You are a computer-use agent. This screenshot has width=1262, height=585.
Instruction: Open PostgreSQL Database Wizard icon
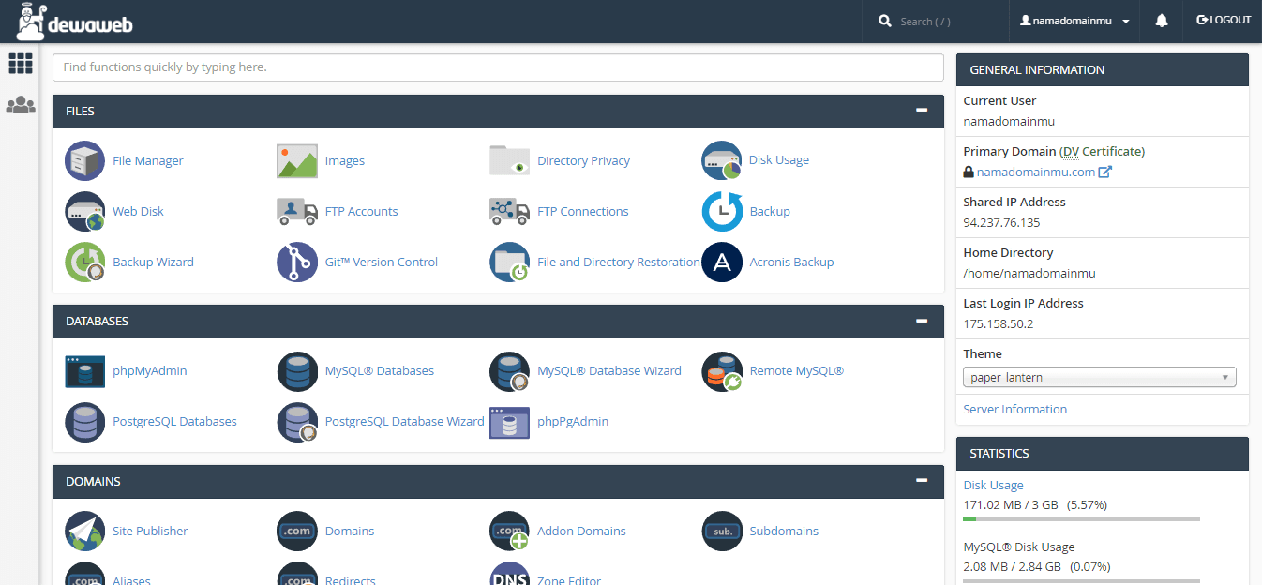297,421
